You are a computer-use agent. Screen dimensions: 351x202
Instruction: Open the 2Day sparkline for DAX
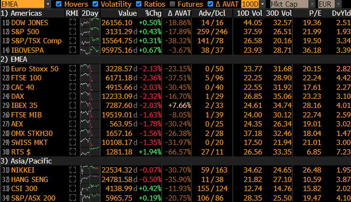(x=90, y=96)
